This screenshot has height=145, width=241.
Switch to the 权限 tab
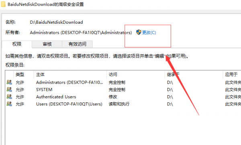[x=17, y=44]
